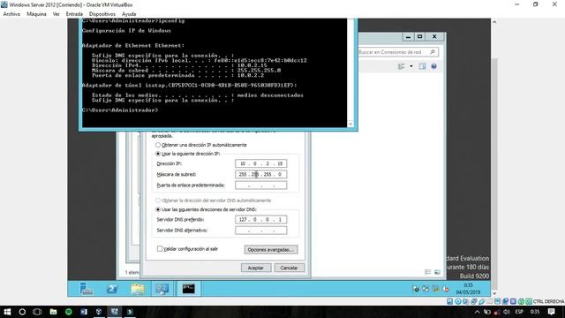Image resolution: width=565 pixels, height=318 pixels.
Task: Click the ESP language indicator
Action: pos(519,312)
